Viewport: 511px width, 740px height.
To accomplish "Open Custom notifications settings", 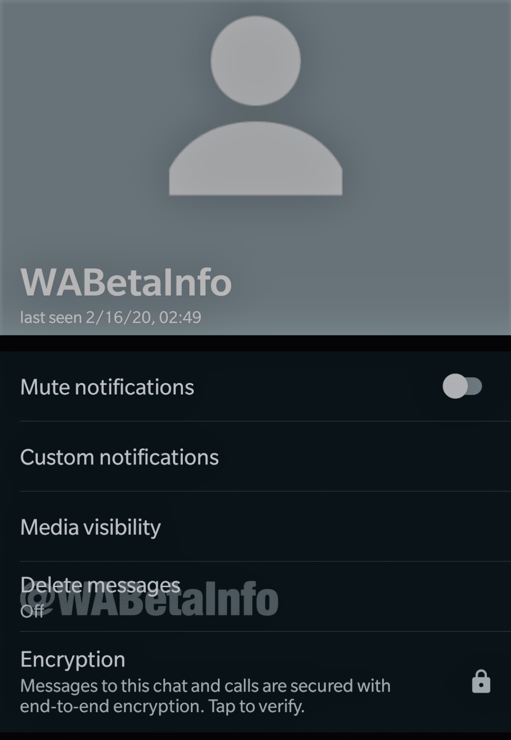I will point(255,457).
